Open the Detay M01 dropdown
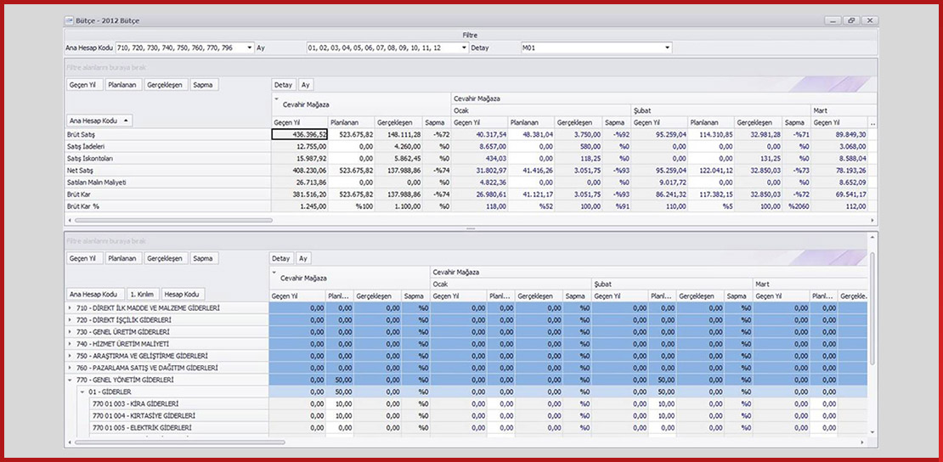943x462 pixels. coord(668,48)
